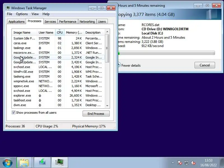The width and height of the screenshot is (224, 168).
Task: Sort by the Memory column header
Action: pos(74,32)
